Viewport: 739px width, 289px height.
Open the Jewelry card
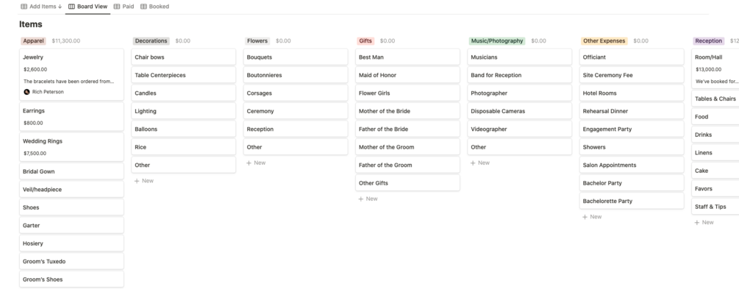(71, 74)
